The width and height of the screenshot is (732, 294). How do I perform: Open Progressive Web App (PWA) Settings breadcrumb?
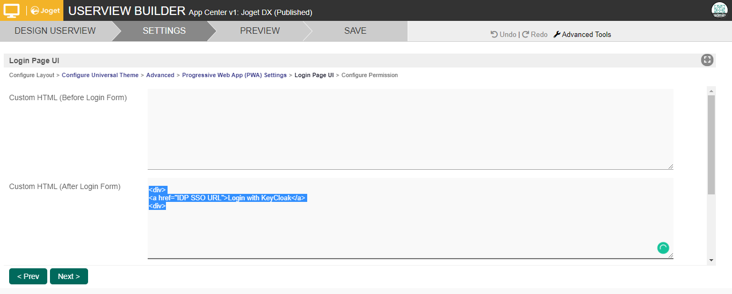tap(234, 76)
